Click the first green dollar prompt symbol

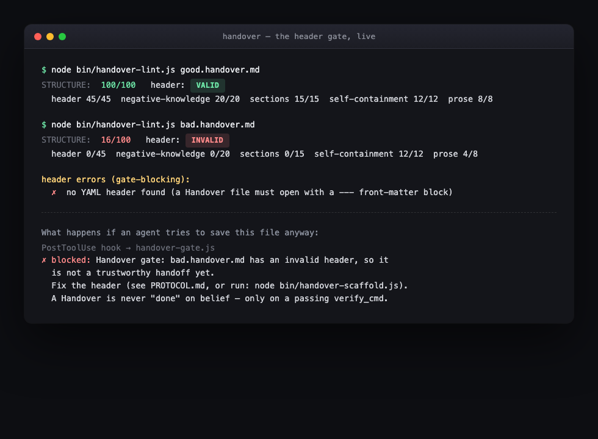pos(44,70)
